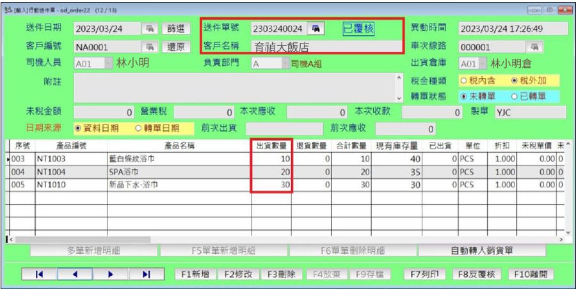Click 異動時間 timestamp field

[x=513, y=29]
